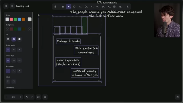This screenshot has height=103, width=183.
Task: Open the help question mark button
Action: 178,97
